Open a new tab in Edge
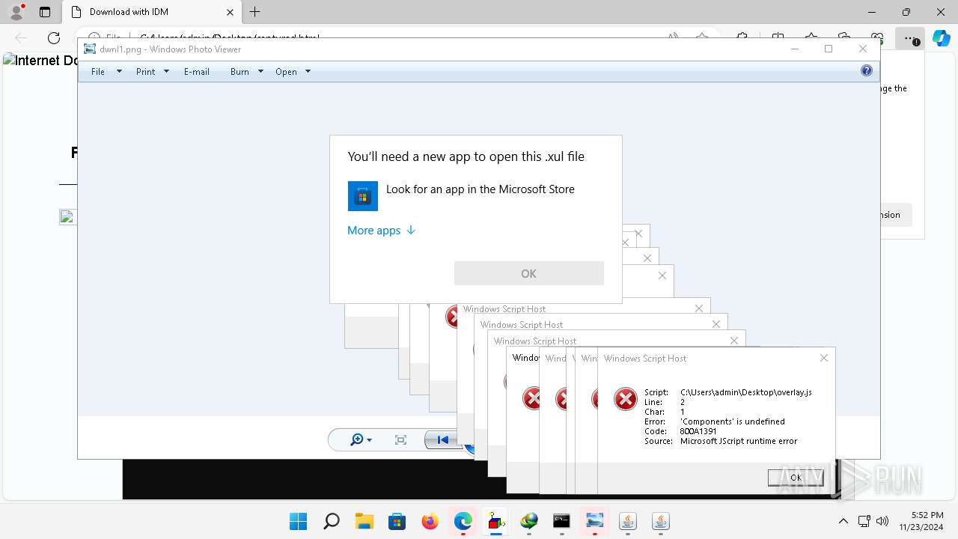 (255, 12)
